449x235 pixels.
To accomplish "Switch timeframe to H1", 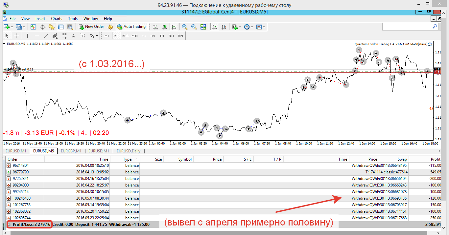I will [144, 36].
